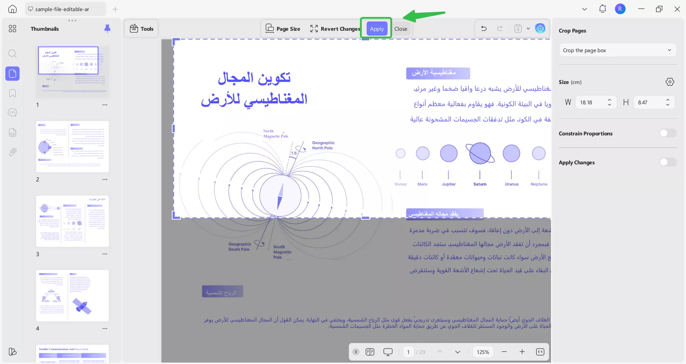Increase the Width value stepper

610,100
